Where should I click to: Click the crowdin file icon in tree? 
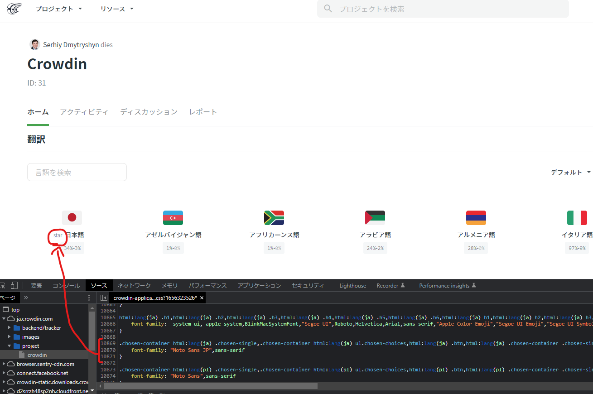(22, 355)
